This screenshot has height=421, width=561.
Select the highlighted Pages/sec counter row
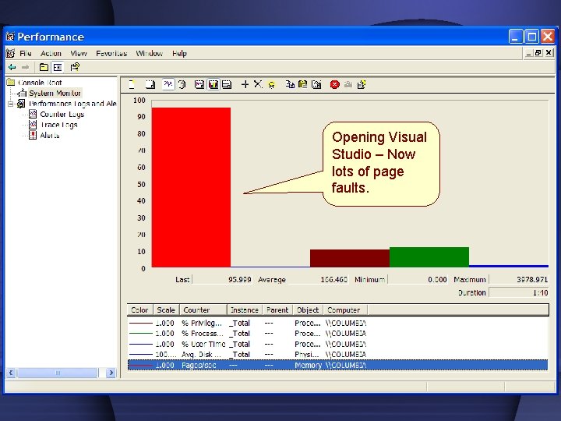coord(337,365)
